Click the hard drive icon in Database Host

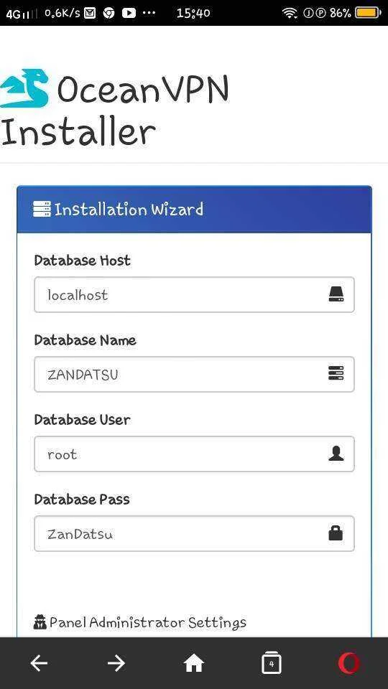pos(336,294)
